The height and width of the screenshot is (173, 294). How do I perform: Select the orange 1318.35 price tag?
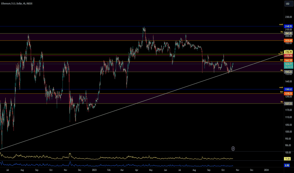288,93
